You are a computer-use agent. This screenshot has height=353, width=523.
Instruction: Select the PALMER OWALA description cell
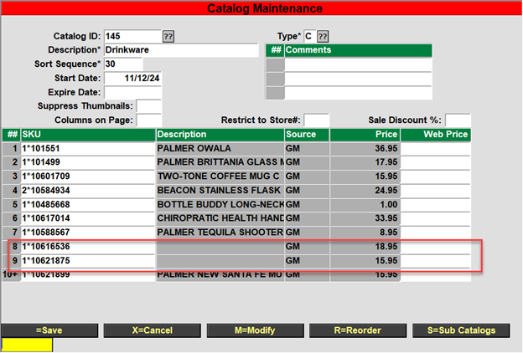pyautogui.click(x=219, y=148)
